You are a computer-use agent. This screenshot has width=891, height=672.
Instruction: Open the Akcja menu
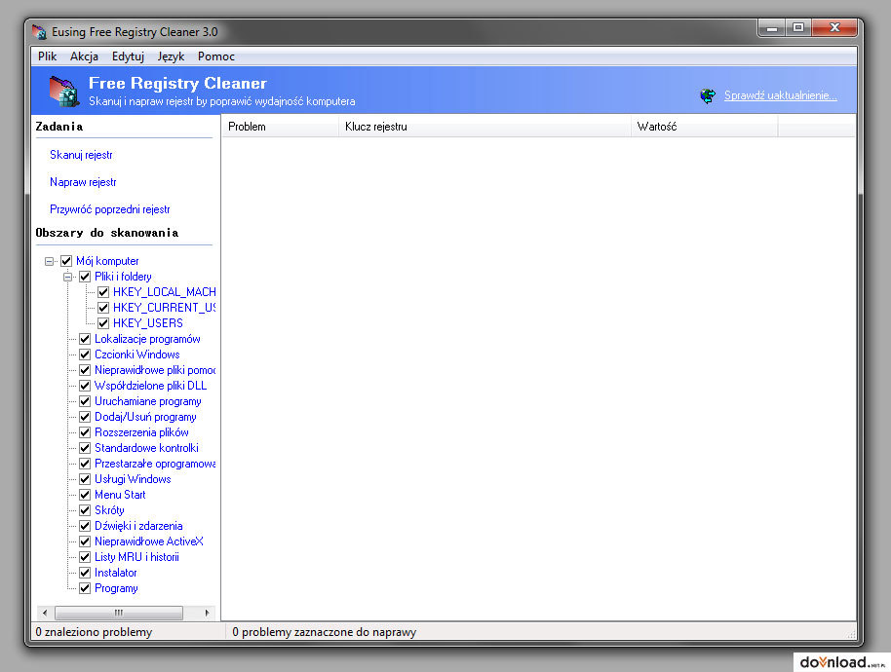pos(84,56)
